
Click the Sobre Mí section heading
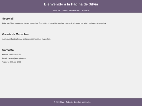coord(8,19)
